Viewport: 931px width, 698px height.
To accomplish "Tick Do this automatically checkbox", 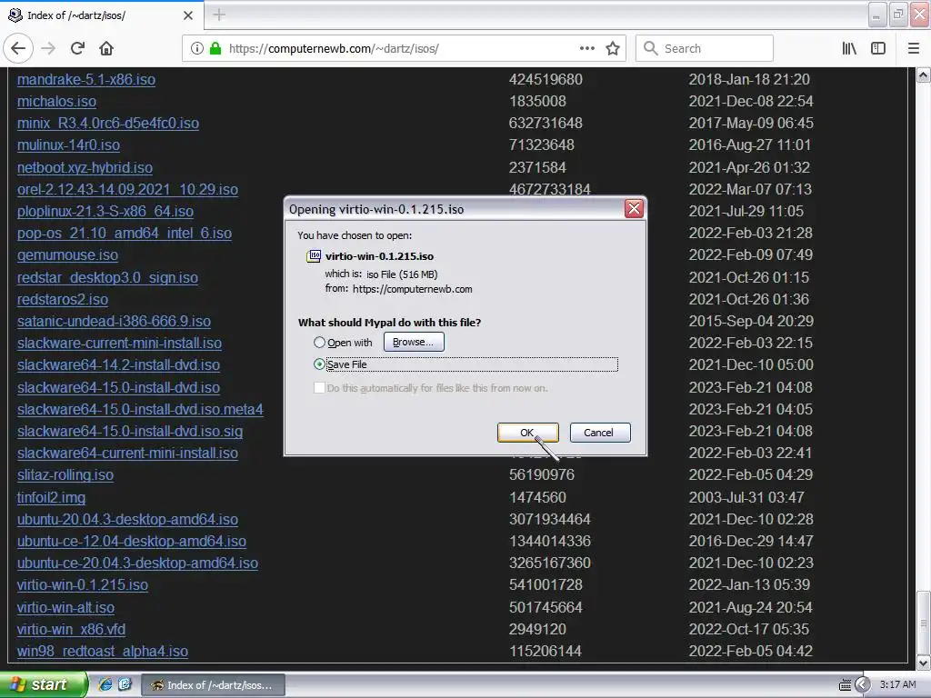I will click(319, 387).
